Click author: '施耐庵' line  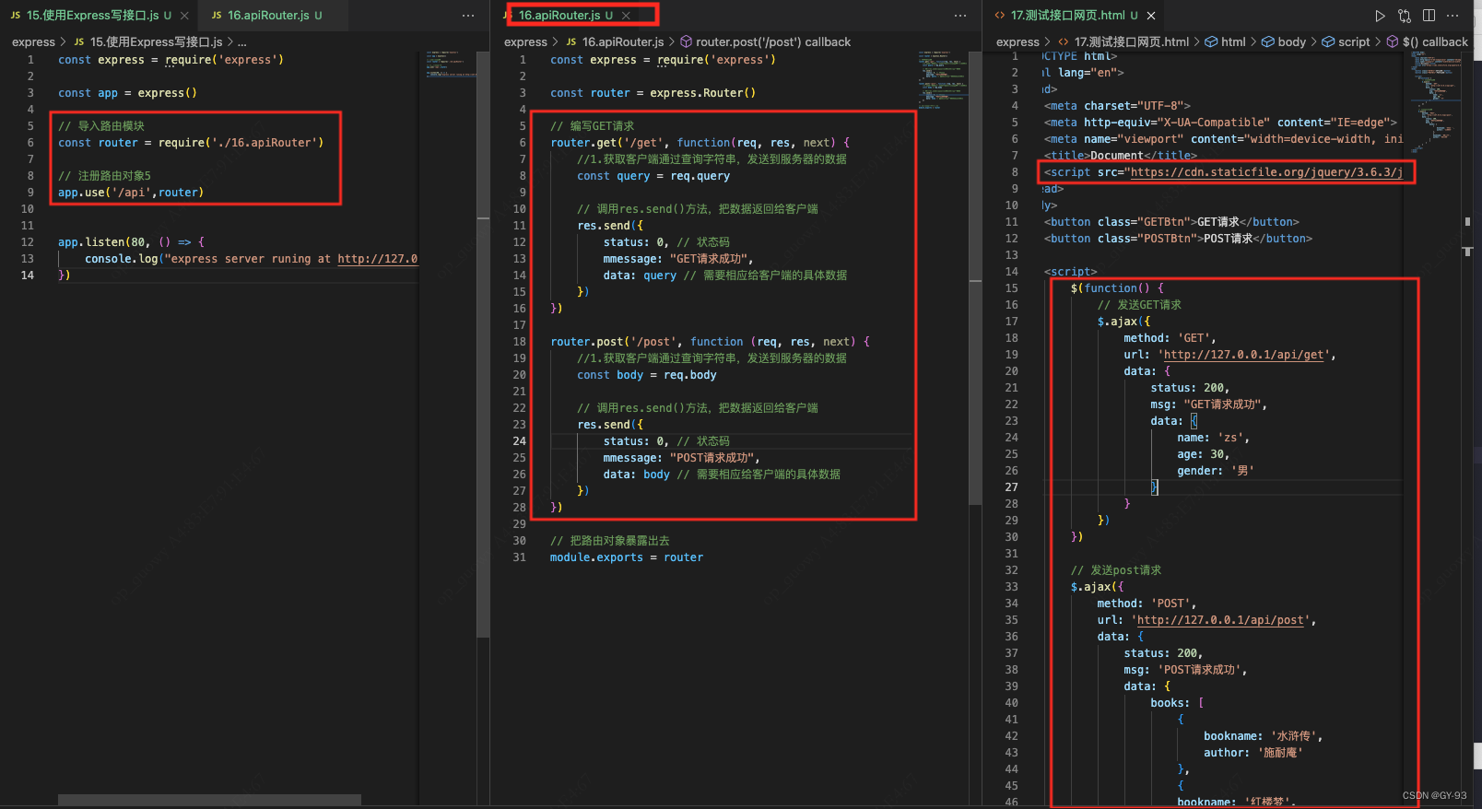[1253, 753]
